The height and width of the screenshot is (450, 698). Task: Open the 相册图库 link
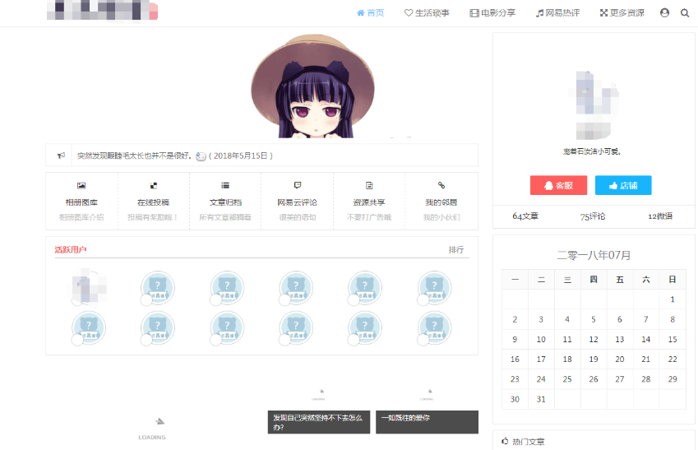click(81, 202)
